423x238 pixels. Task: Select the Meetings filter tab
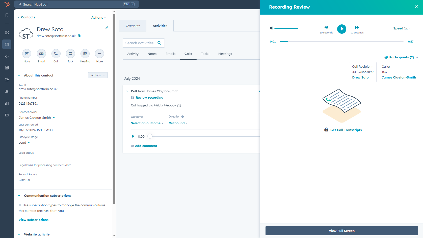(x=225, y=54)
